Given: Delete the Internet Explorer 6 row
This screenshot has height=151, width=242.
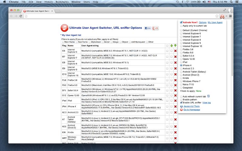Looking at the screenshot, I should point(175,51).
